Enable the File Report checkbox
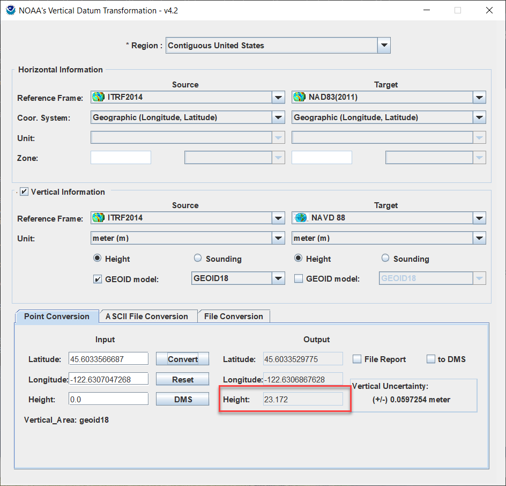The width and height of the screenshot is (506, 486). click(x=356, y=359)
